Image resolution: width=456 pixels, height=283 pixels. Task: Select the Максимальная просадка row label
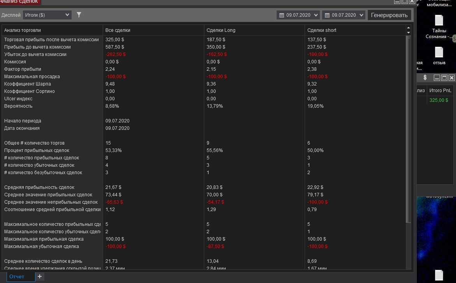point(32,77)
